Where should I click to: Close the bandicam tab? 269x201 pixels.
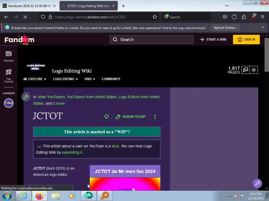(x=54, y=6)
